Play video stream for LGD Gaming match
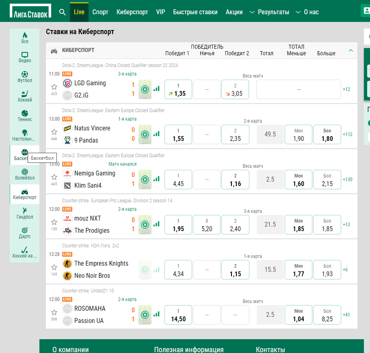 pos(145,89)
